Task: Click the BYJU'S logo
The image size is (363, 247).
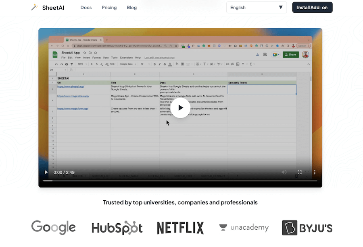Action: tap(307, 227)
